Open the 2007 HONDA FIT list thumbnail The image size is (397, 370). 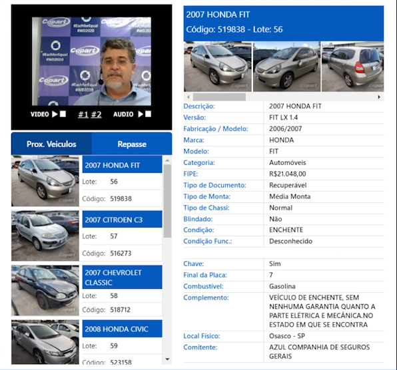(x=45, y=181)
